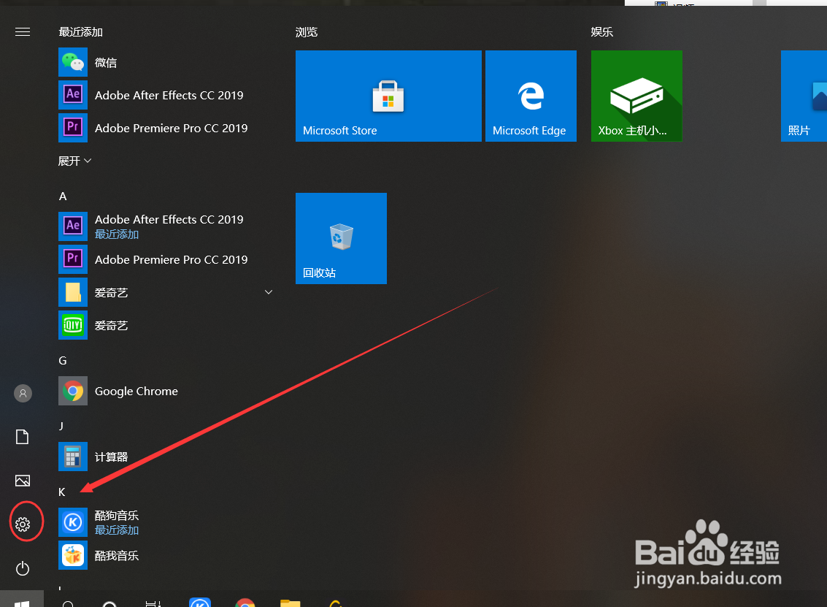Open the 回收站 recycle bin tile
The image size is (827, 607).
coord(342,239)
